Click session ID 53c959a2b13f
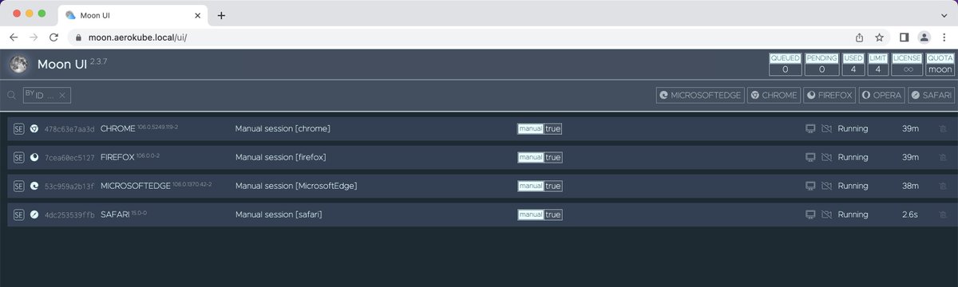Screen dimensions: 958x287 click(x=69, y=187)
